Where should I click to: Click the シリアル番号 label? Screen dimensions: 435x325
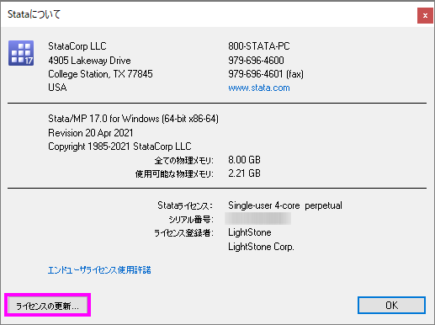click(x=191, y=220)
